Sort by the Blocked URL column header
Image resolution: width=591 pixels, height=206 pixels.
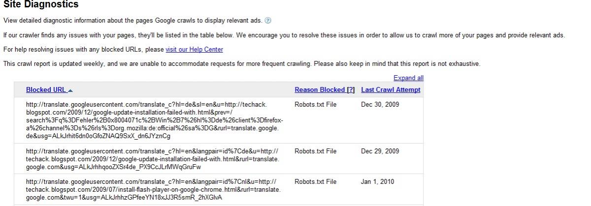(46, 90)
